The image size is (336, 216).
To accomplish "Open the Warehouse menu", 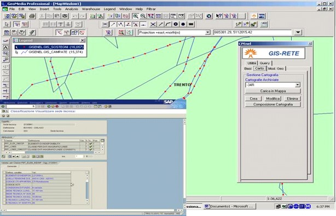I will 91,9.
